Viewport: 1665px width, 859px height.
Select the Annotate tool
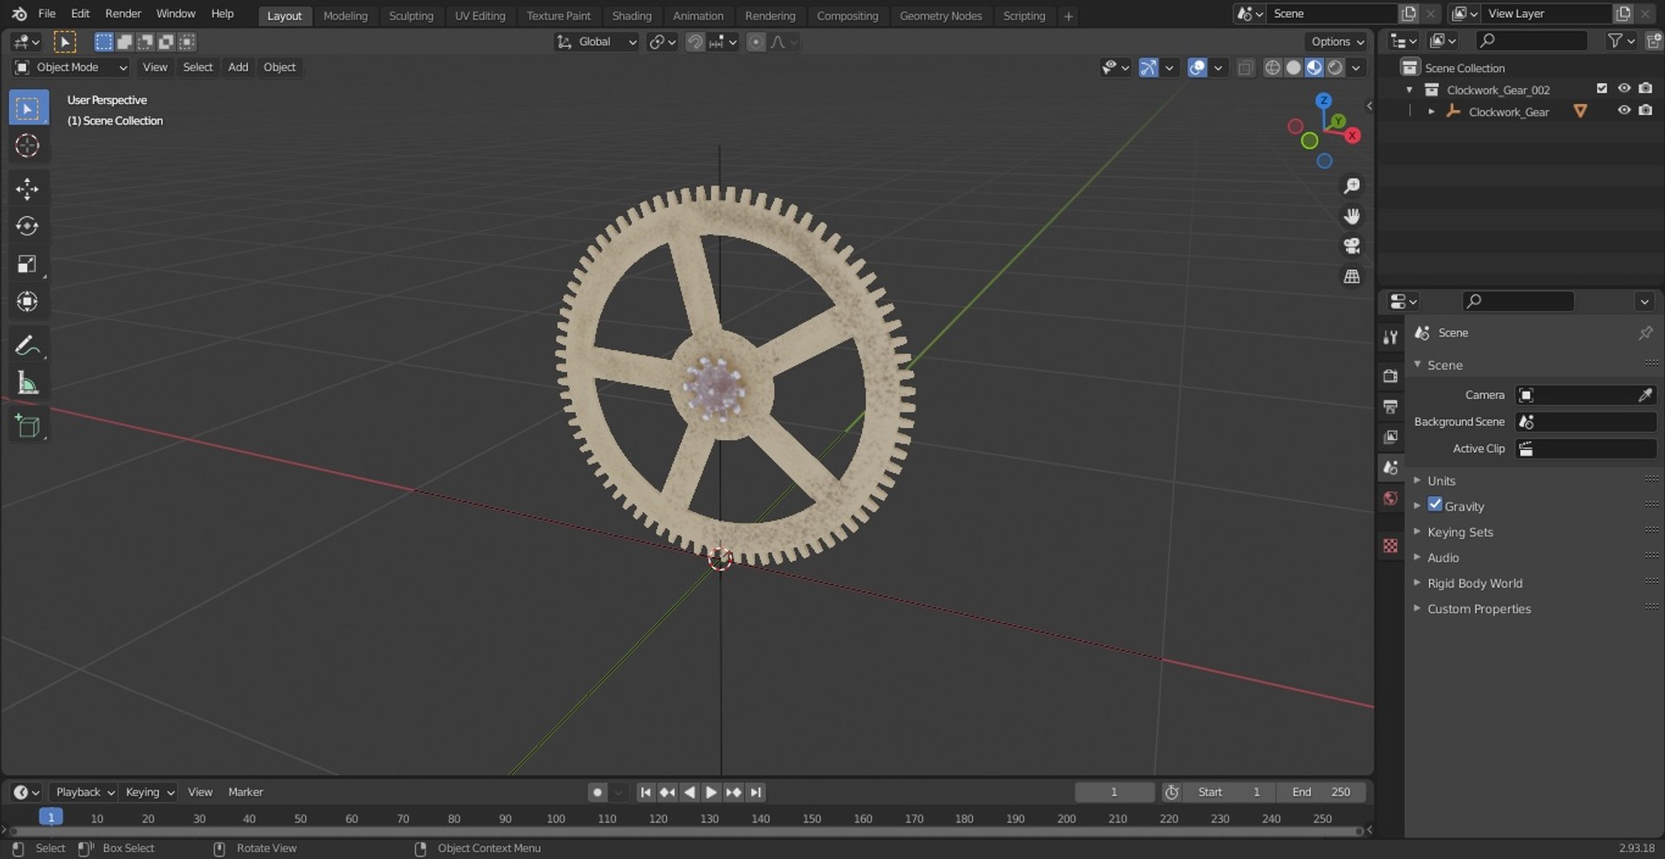click(28, 345)
